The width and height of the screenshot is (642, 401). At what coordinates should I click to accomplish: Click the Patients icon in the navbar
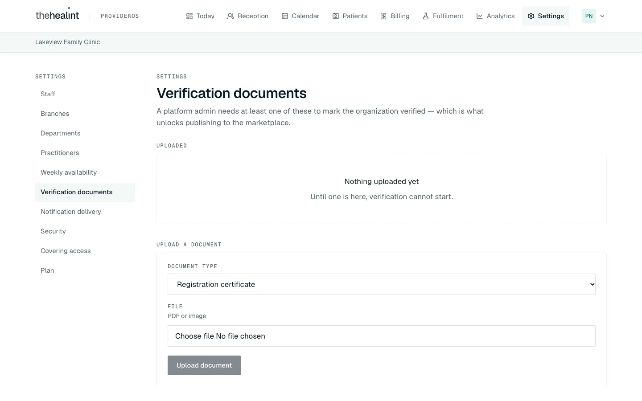pos(336,16)
